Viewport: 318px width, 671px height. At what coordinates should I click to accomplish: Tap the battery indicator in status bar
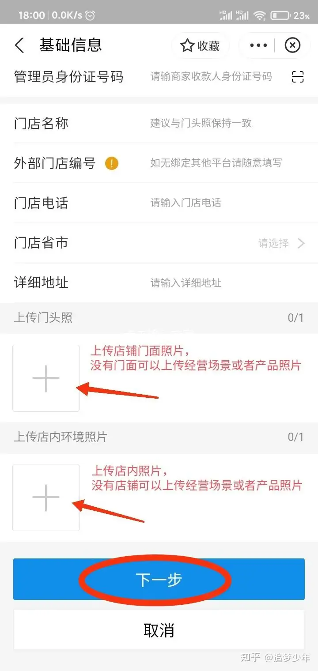[x=280, y=15]
